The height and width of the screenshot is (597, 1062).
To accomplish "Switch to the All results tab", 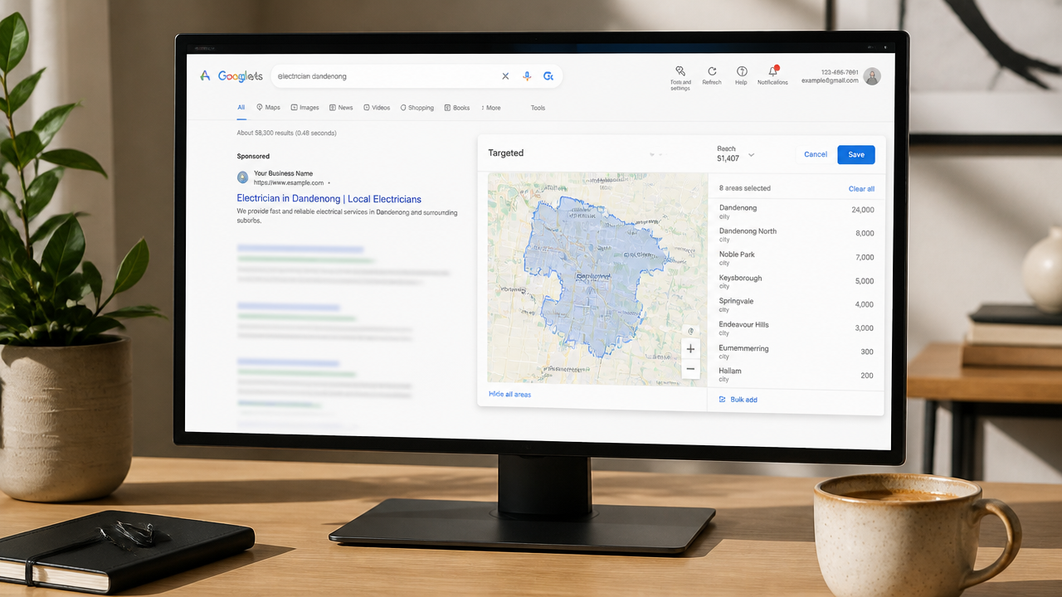I will [x=241, y=108].
